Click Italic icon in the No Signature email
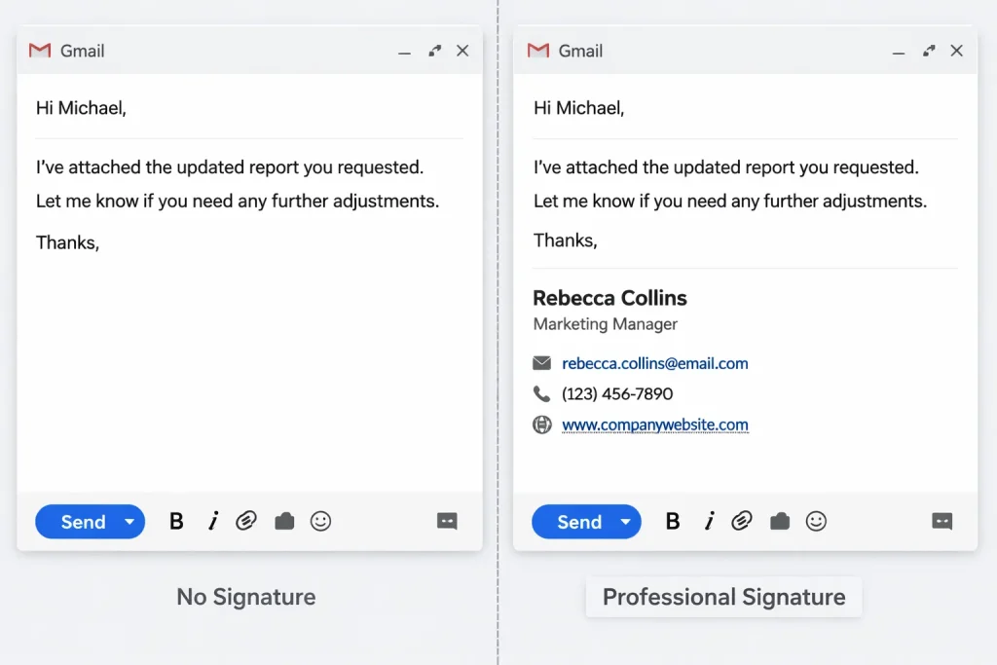The image size is (997, 665). click(212, 522)
